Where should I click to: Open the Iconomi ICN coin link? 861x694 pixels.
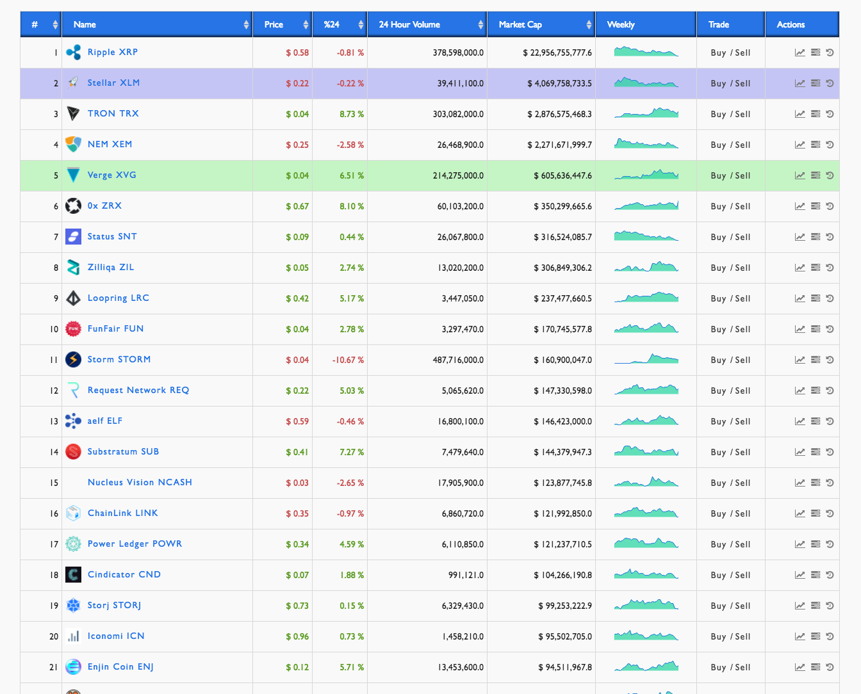(116, 636)
